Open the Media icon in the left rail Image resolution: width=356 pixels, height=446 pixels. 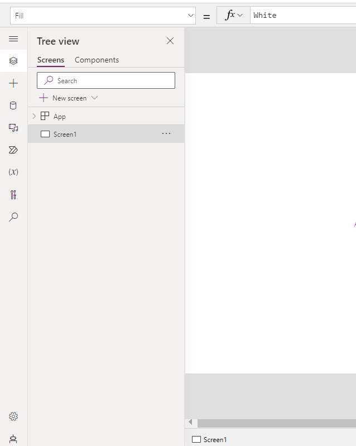click(x=13, y=128)
